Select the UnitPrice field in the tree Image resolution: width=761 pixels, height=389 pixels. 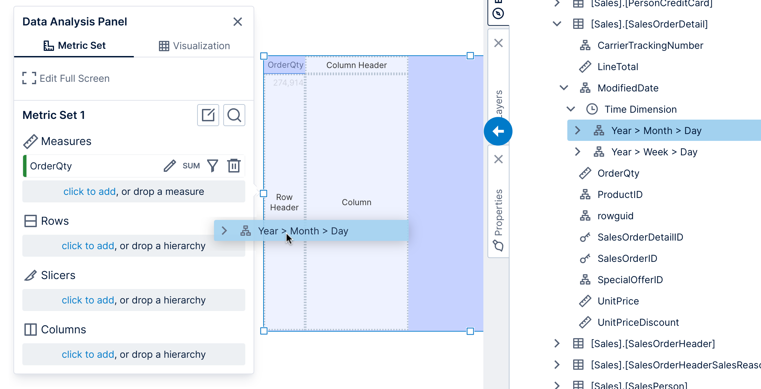point(618,301)
